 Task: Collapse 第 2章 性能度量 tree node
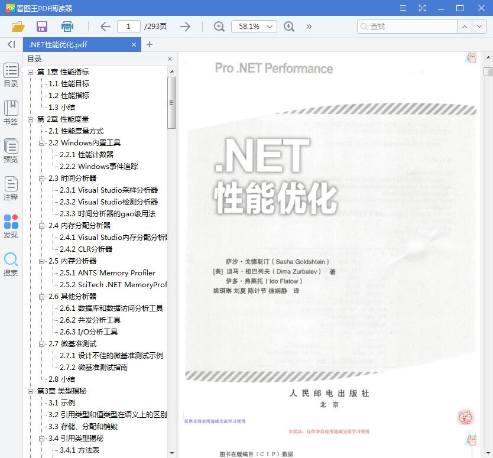tap(30, 119)
